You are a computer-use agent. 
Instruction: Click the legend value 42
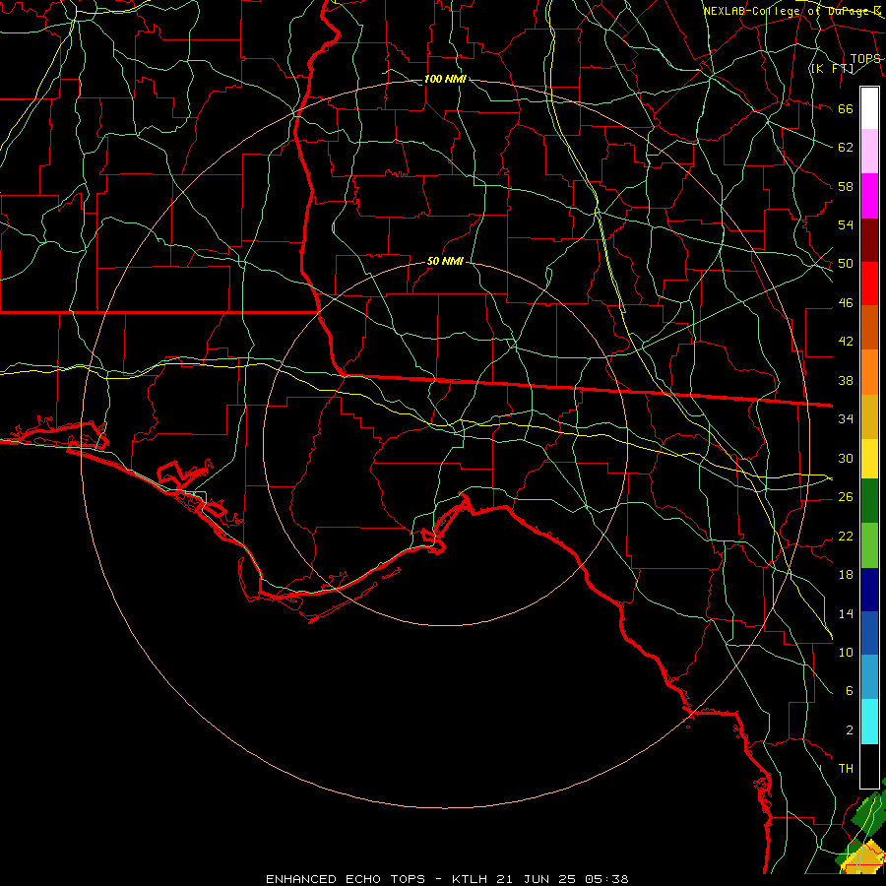tap(846, 341)
